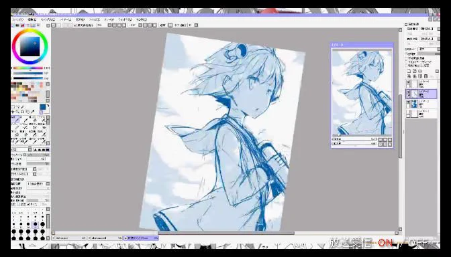Select the highlighted pencil brush in tool tray
This screenshot has height=257, width=451.
pyautogui.click(x=15, y=118)
